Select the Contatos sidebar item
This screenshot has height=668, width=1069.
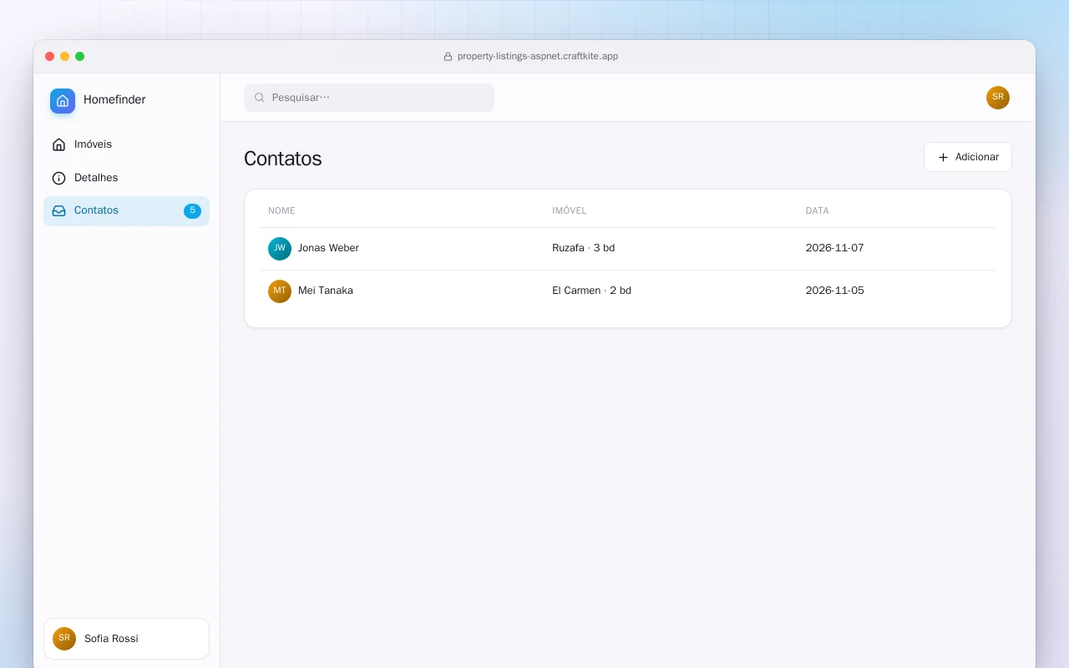click(x=126, y=210)
